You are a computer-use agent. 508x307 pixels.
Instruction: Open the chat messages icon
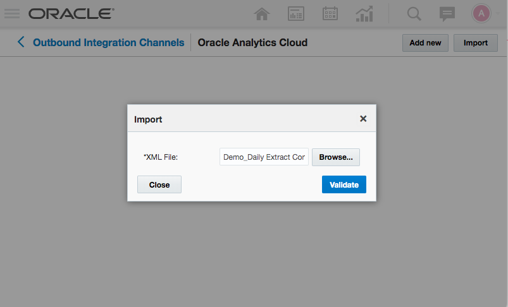pos(447,14)
